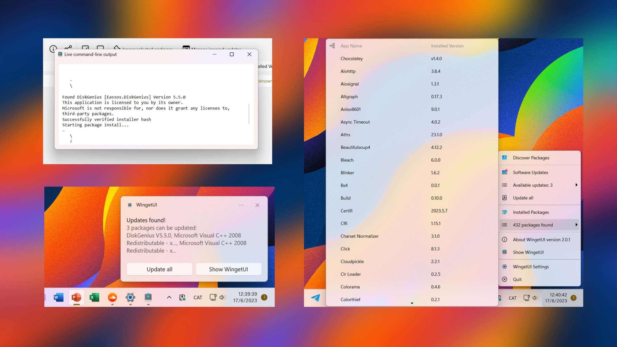Click the volume icon in the system tray

[x=222, y=298]
